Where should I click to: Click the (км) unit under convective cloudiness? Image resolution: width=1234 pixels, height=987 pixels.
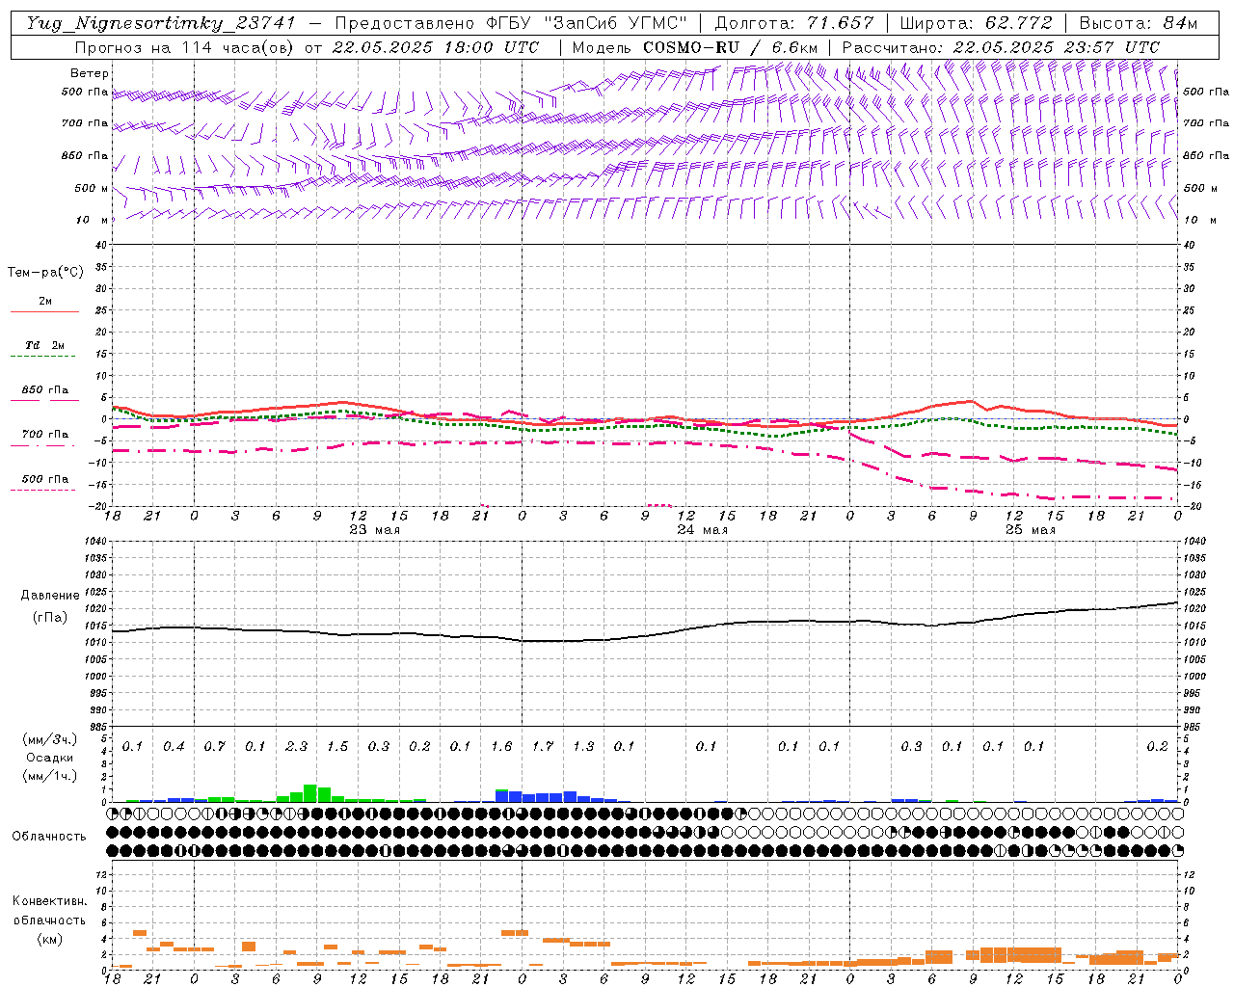[50, 939]
